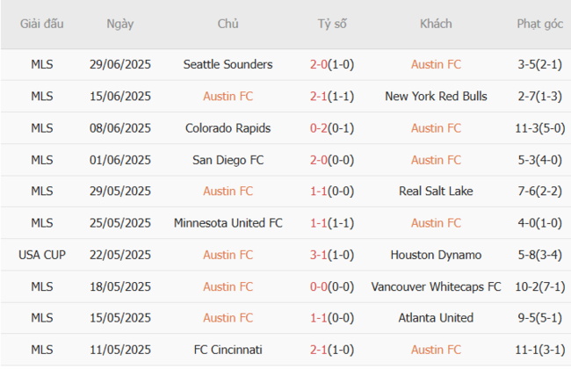Select the USA CUP league label

click(42, 255)
